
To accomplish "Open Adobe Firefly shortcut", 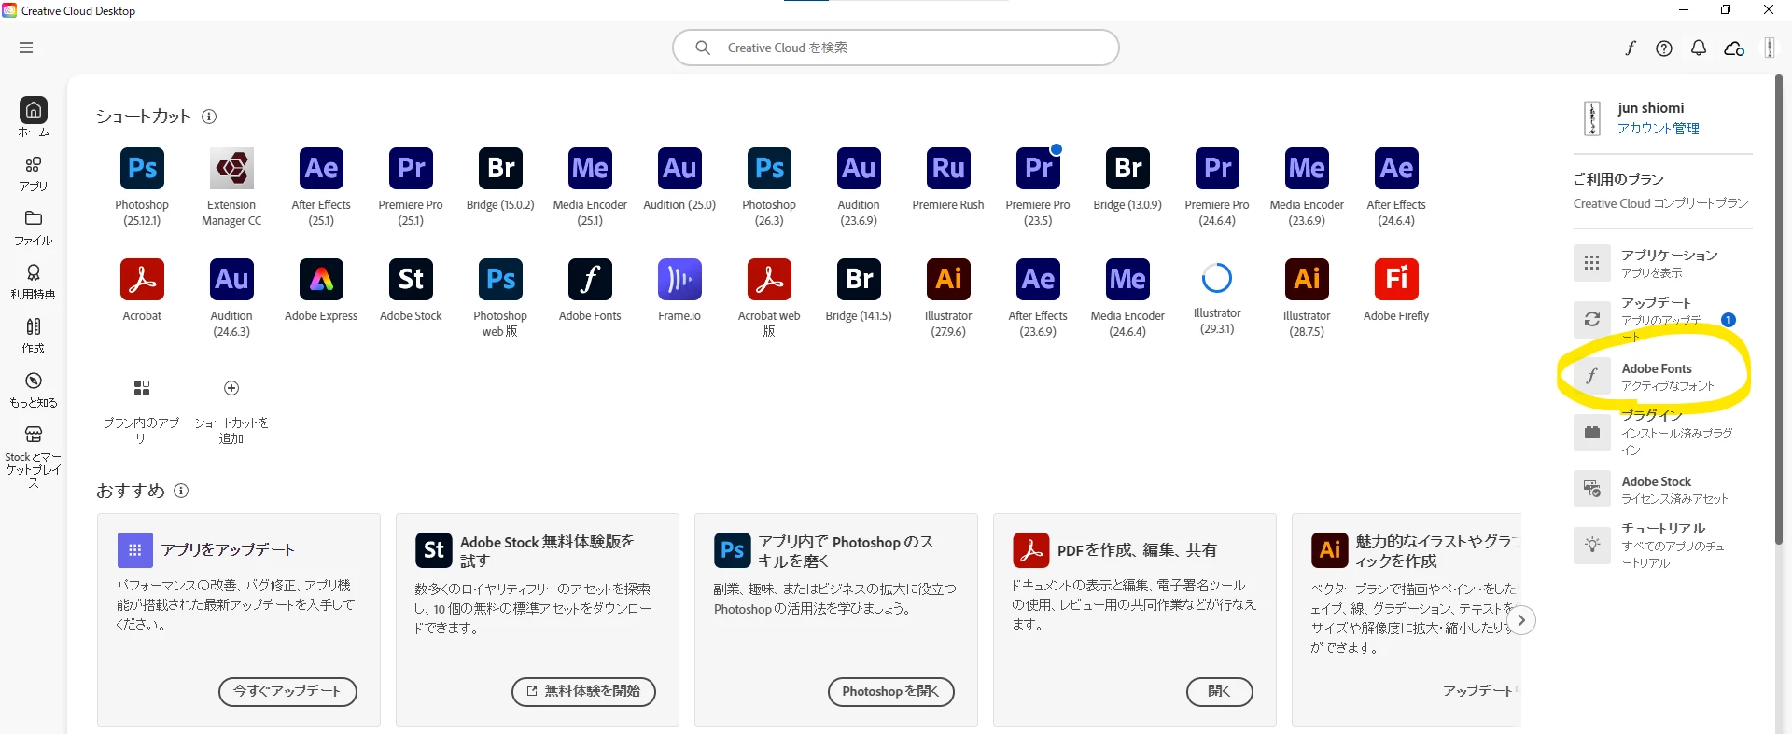I will pos(1396,280).
